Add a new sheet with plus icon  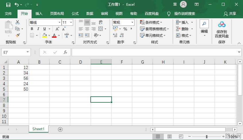(x=60, y=129)
